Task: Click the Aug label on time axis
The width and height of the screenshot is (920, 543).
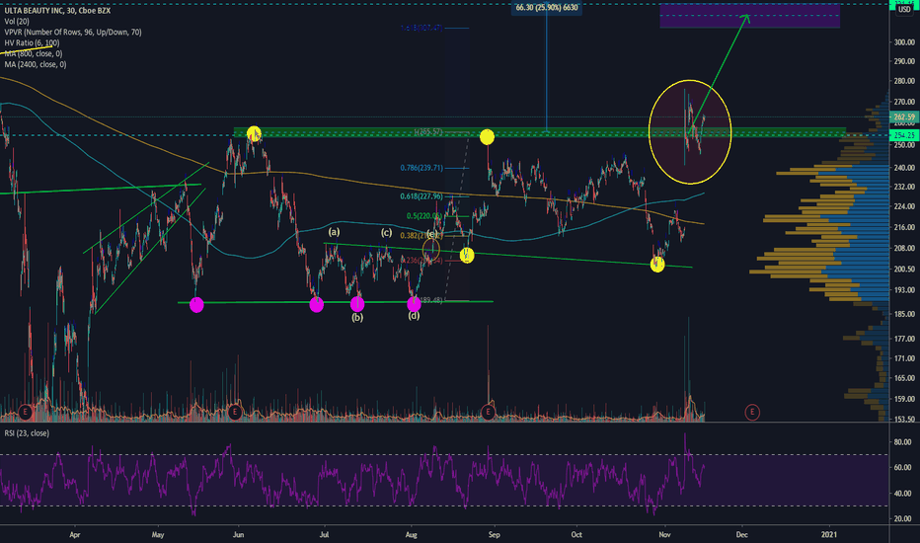Action: click(x=412, y=535)
